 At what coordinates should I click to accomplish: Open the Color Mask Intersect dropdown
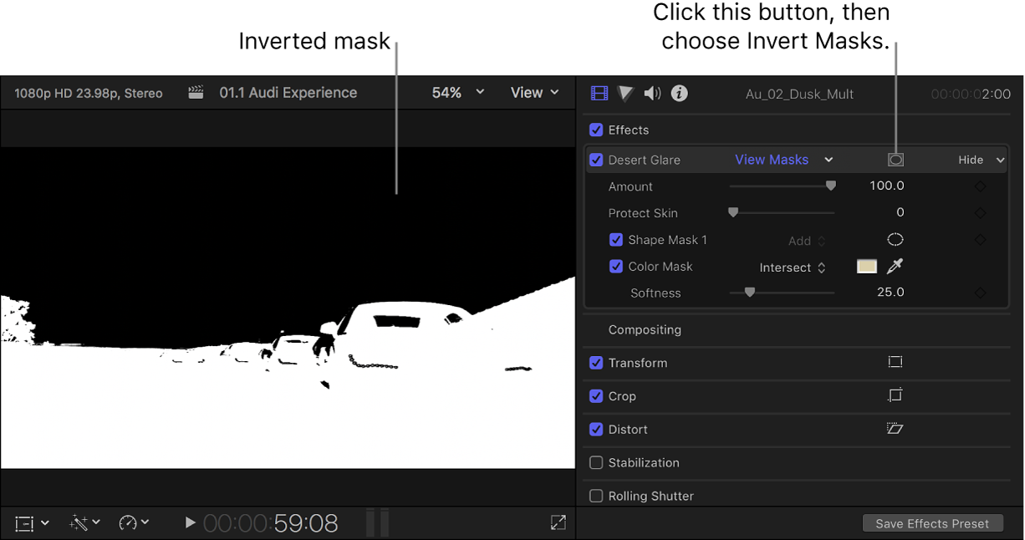click(x=792, y=267)
